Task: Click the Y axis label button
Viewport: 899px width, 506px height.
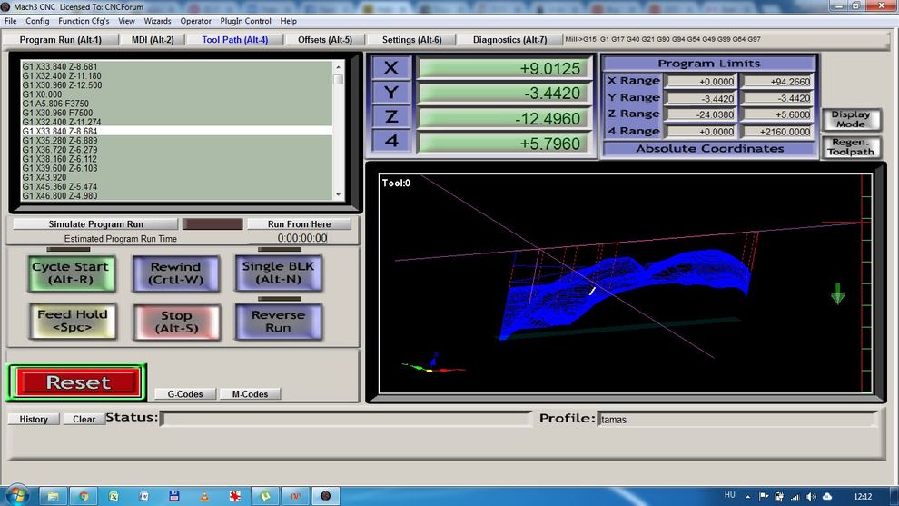Action: tap(391, 93)
